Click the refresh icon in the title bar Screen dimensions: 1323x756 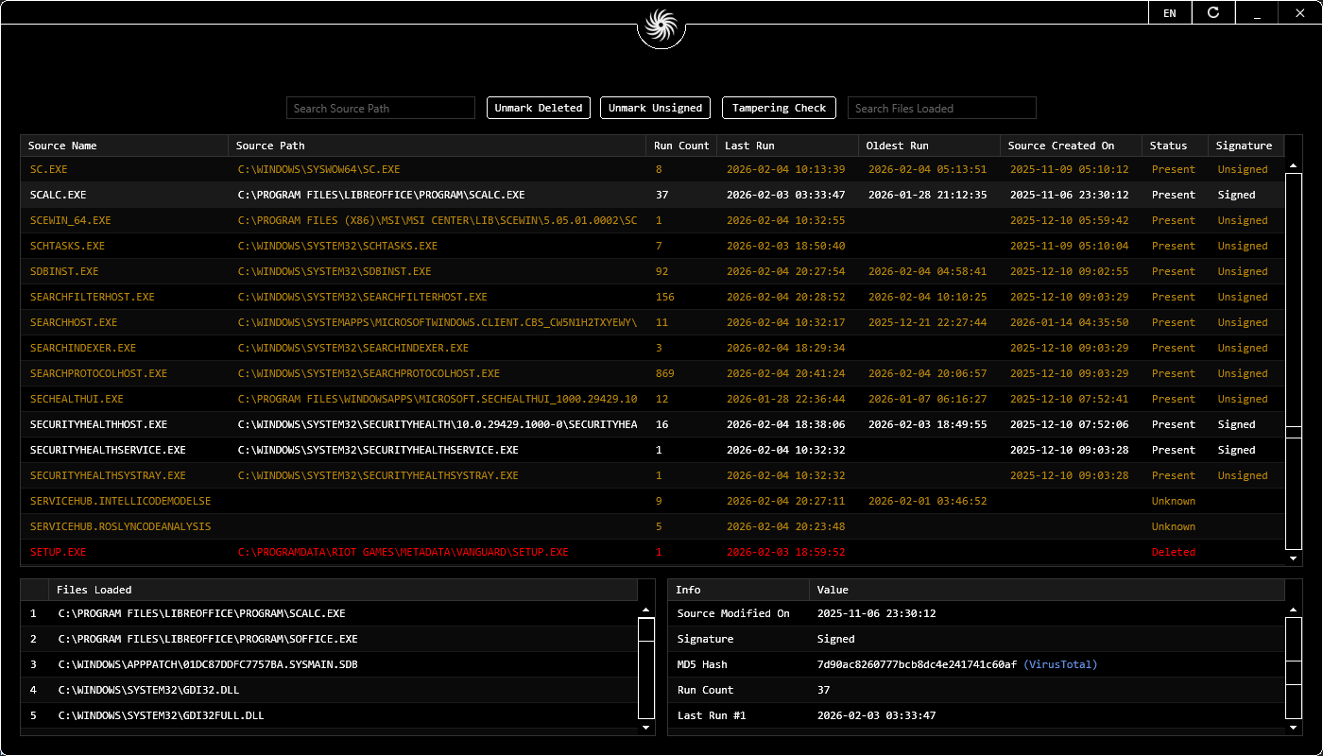click(1212, 12)
